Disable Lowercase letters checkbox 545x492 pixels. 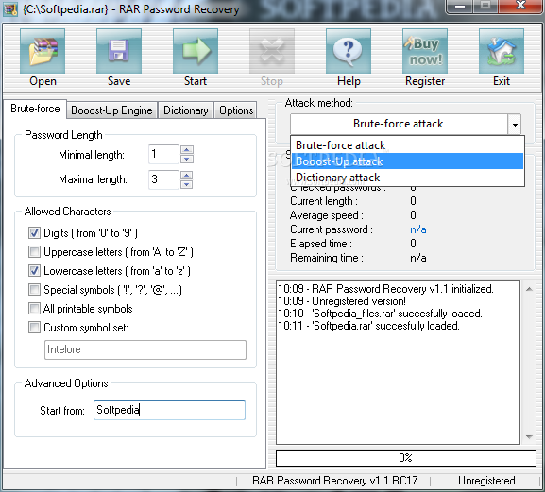pyautogui.click(x=34, y=270)
